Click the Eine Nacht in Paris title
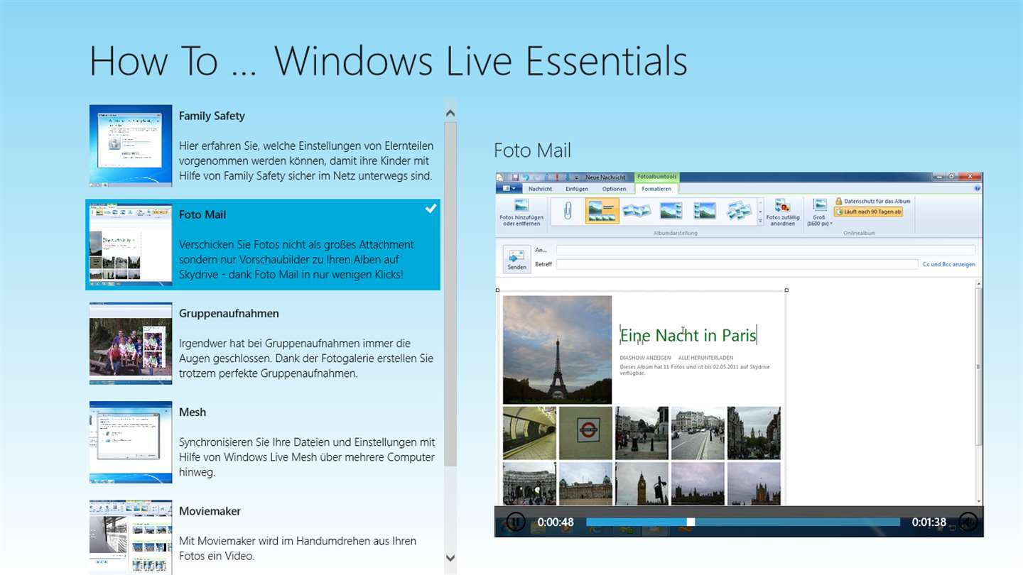This screenshot has width=1023, height=575. [x=688, y=335]
